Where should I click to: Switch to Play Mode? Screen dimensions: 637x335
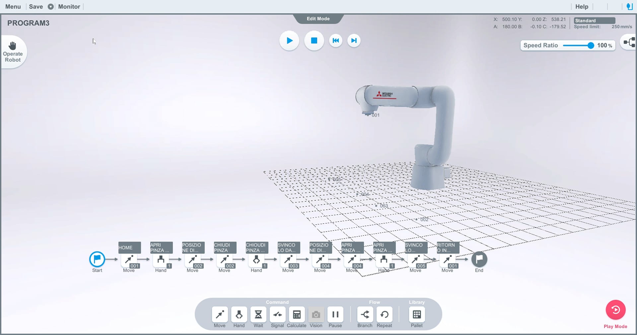(615, 311)
